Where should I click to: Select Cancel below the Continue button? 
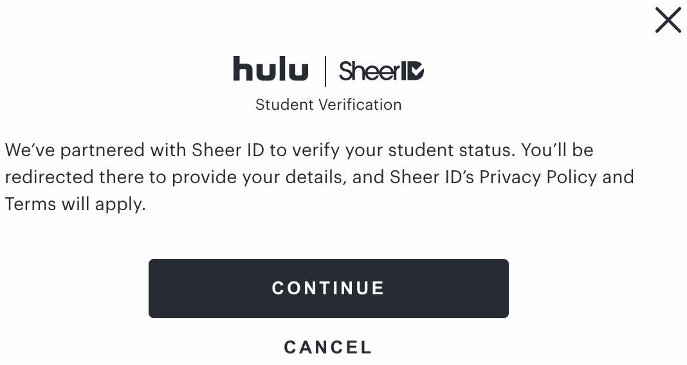328,348
